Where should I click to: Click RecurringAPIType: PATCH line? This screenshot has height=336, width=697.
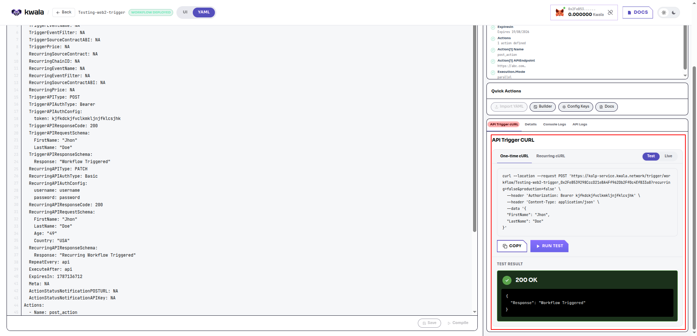coord(58,169)
